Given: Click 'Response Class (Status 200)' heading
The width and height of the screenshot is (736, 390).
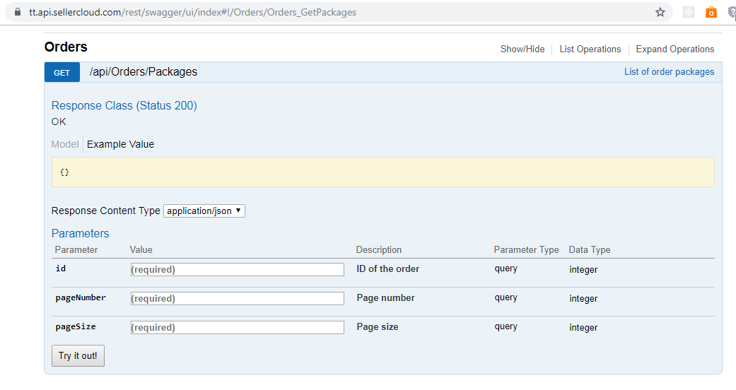Looking at the screenshot, I should 124,105.
